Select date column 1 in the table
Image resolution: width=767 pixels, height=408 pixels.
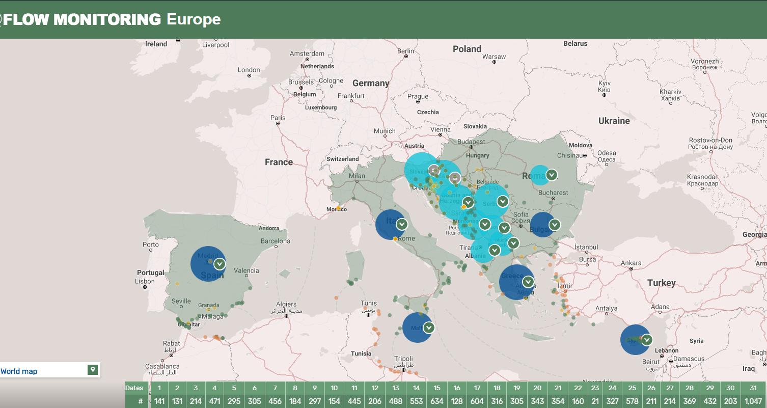(159, 388)
